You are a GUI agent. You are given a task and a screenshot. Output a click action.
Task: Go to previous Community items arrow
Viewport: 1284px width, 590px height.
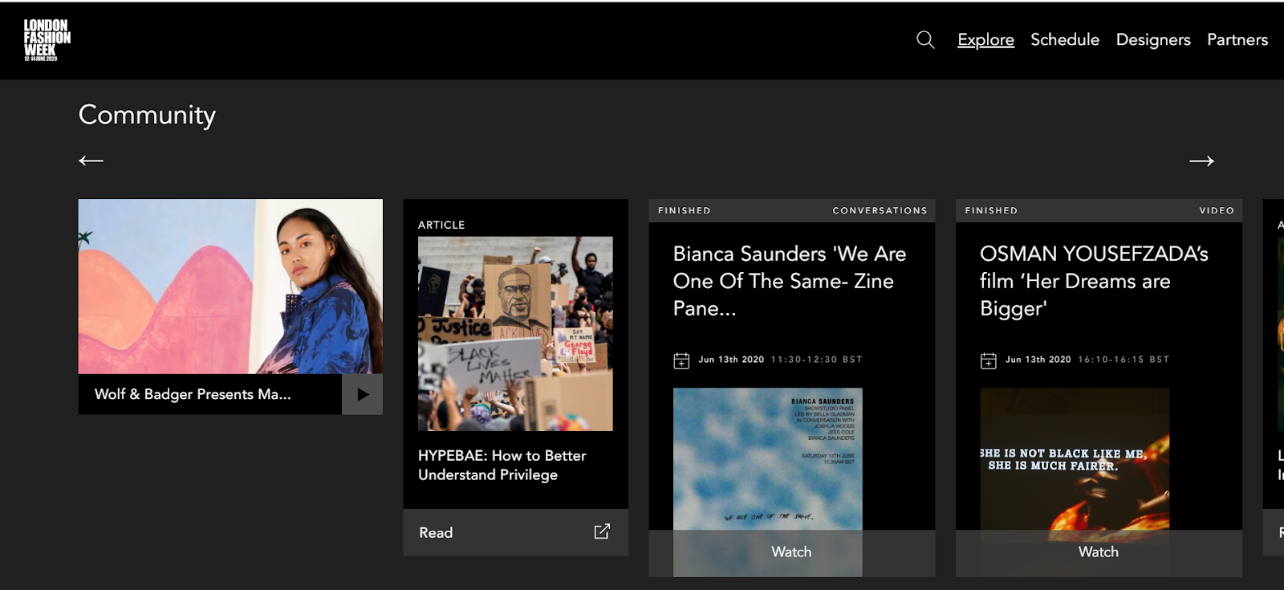pyautogui.click(x=91, y=161)
